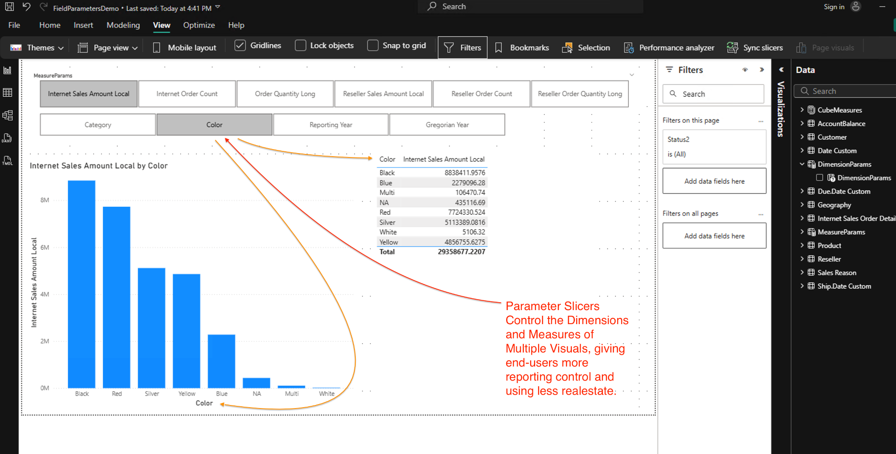Switch to Table view in left sidebar

(x=7, y=93)
